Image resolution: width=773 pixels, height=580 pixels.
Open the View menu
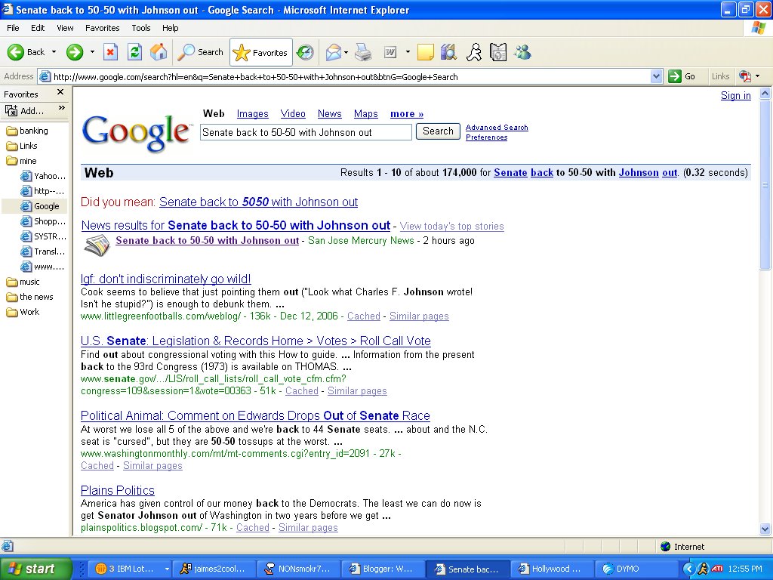[65, 28]
